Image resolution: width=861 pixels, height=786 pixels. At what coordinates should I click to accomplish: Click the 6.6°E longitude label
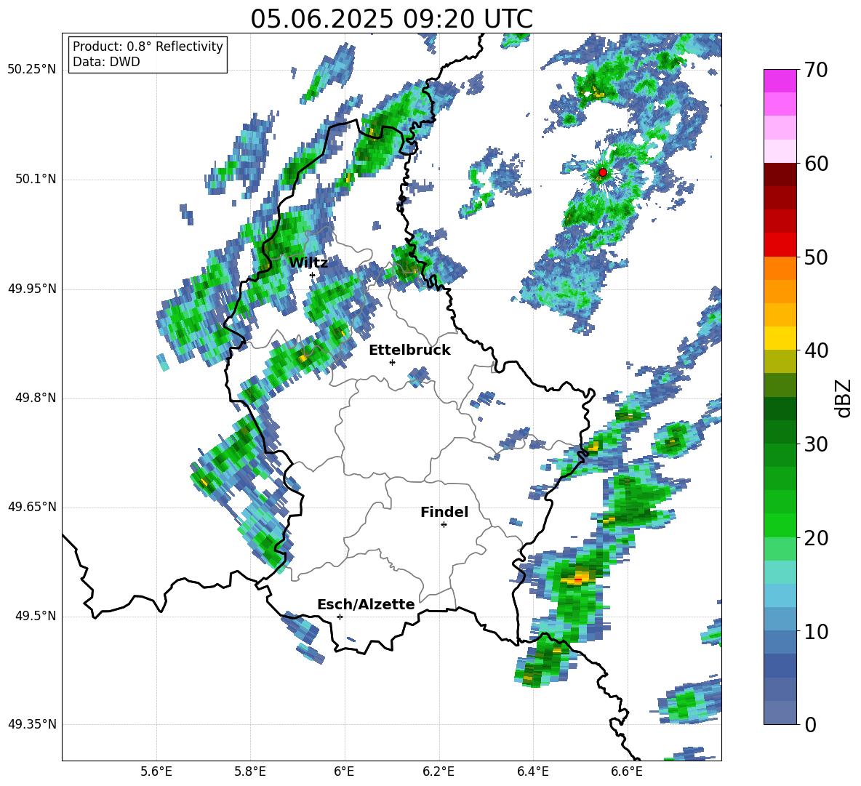[627, 772]
